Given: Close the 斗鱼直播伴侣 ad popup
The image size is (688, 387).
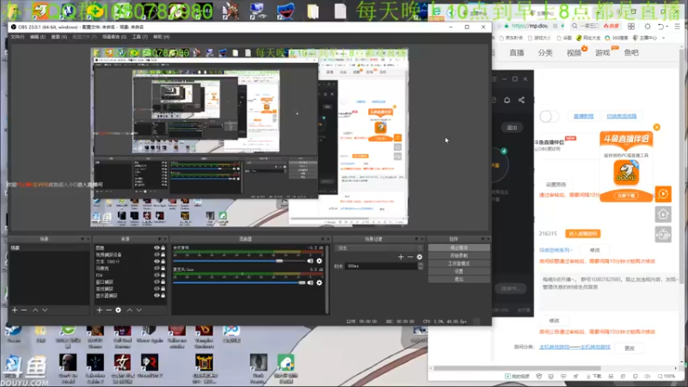Looking at the screenshot, I should [656, 126].
